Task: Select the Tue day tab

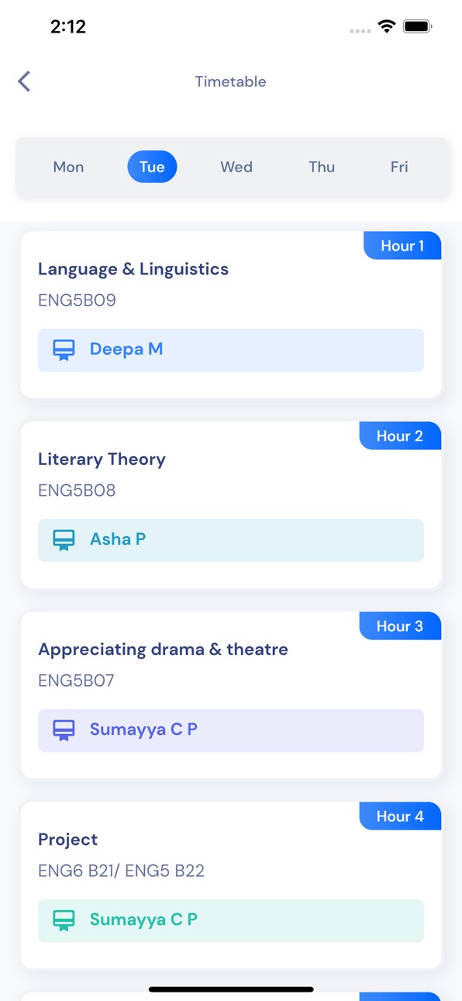Action: point(152,167)
